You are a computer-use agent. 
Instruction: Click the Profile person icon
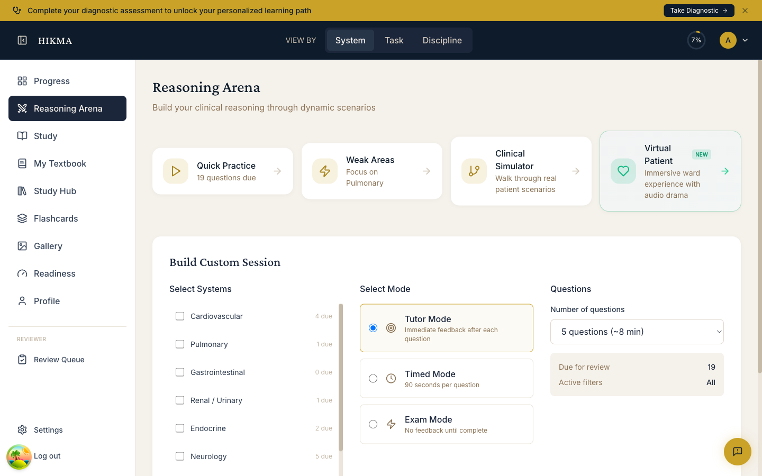point(22,301)
